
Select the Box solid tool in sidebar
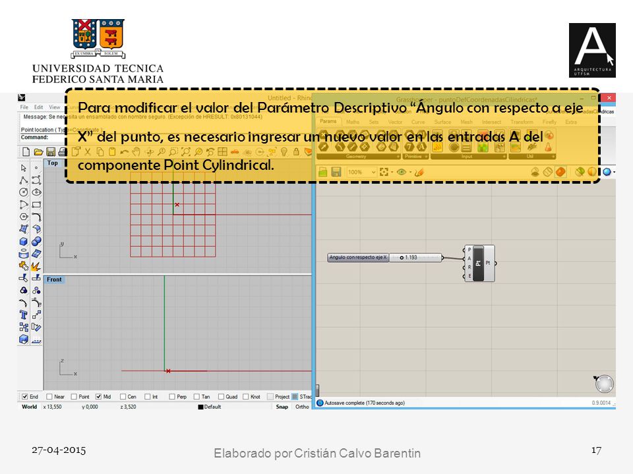[24, 242]
